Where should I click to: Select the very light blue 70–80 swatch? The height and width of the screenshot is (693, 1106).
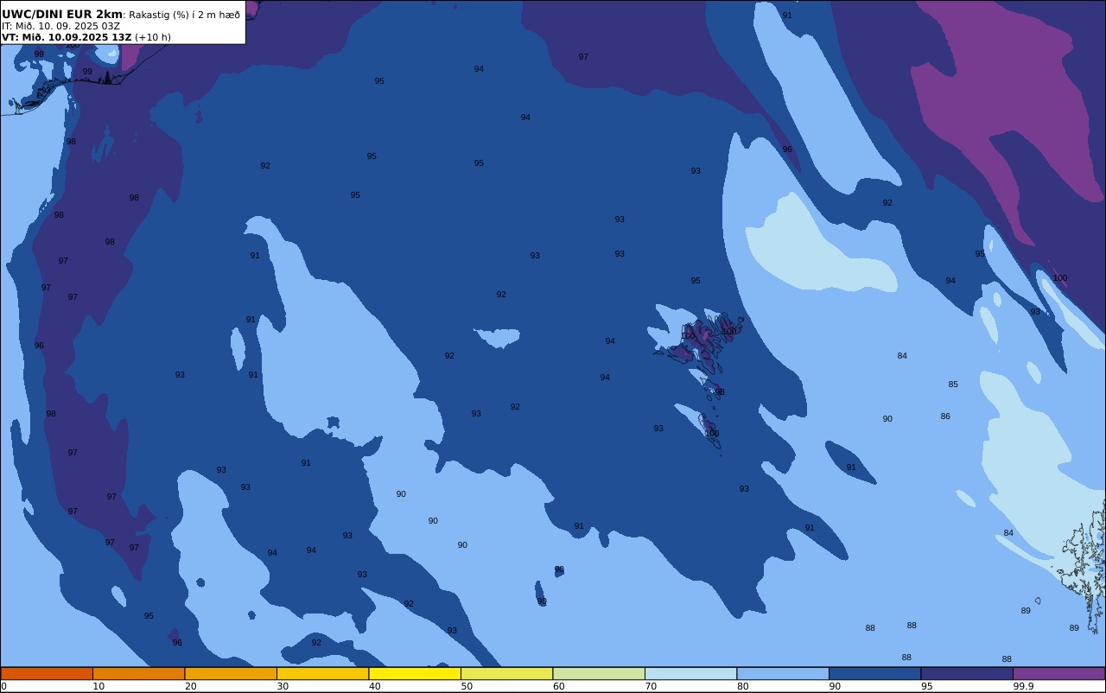[690, 673]
